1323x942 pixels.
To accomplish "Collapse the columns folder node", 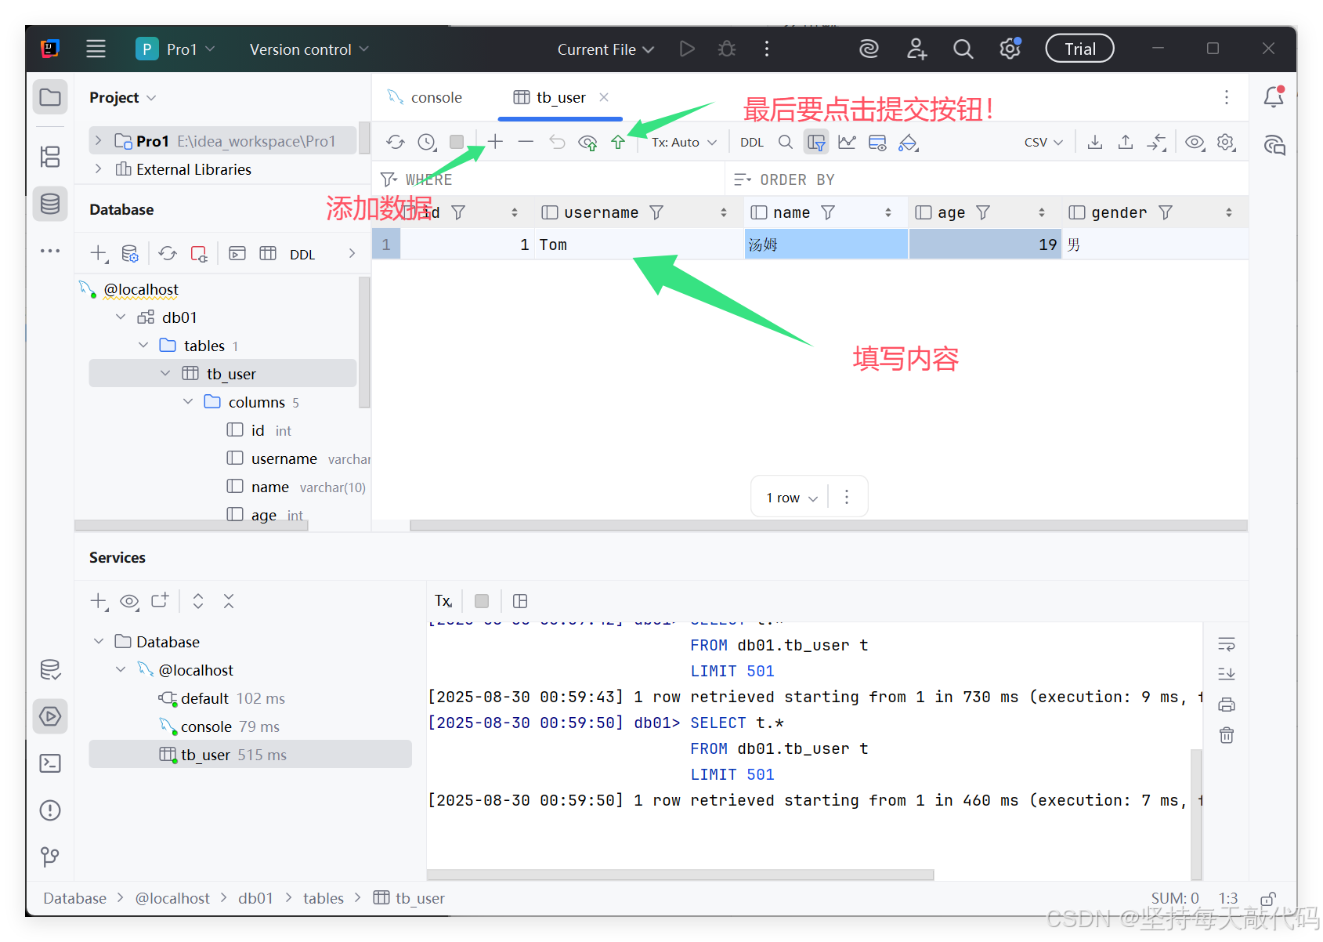I will [x=188, y=402].
